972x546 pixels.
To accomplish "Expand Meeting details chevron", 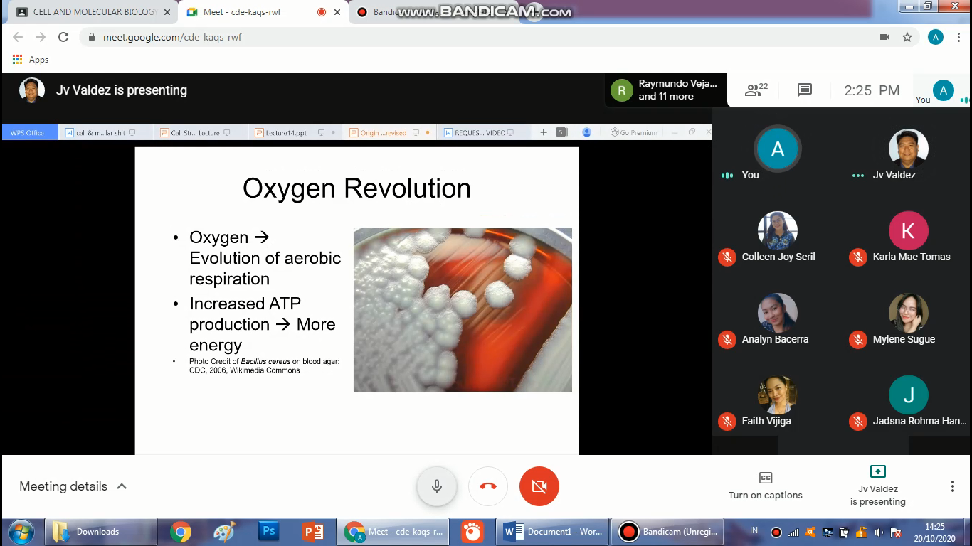I will click(x=122, y=486).
